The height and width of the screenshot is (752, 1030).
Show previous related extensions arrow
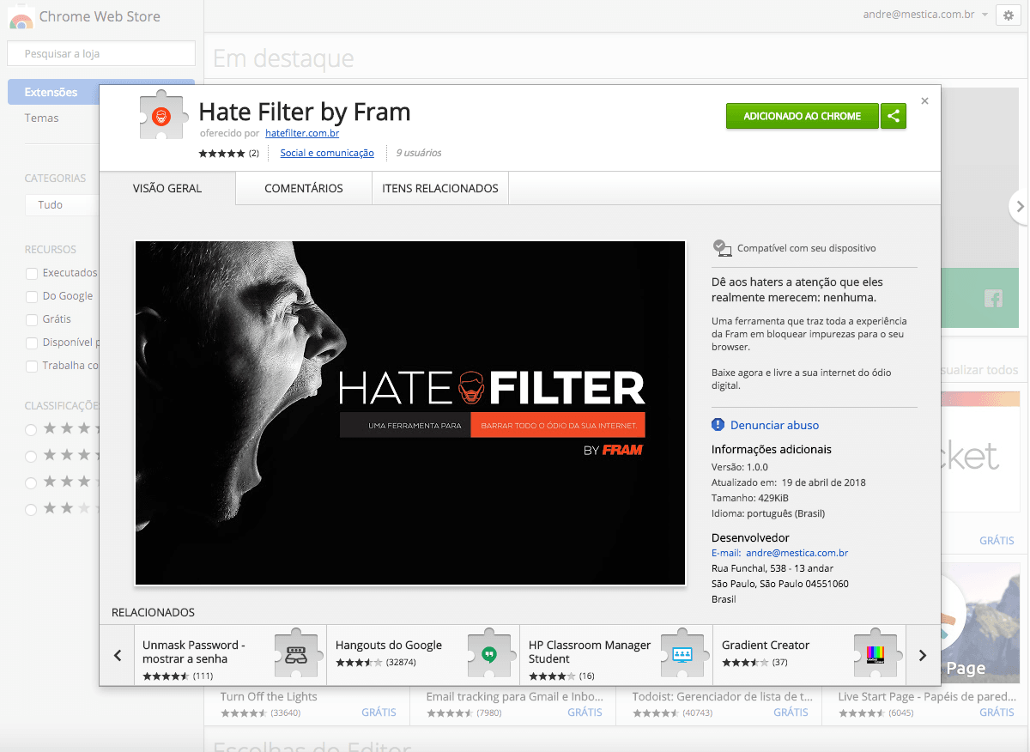tap(118, 655)
